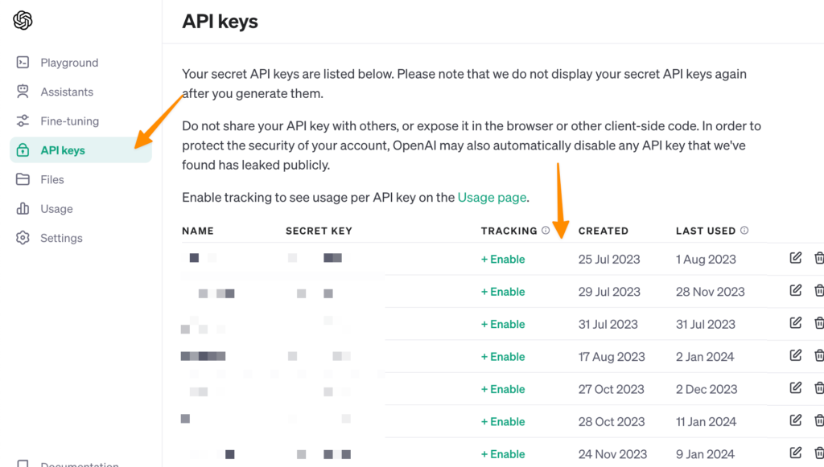Enable tracking for key created 24 Nov 2023
824x467 pixels.
(x=503, y=454)
